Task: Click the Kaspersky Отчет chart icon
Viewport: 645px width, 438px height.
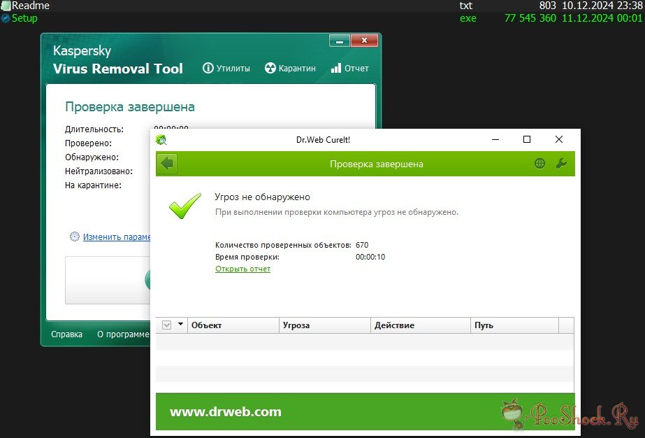Action: tap(336, 68)
